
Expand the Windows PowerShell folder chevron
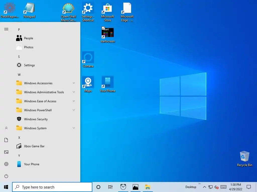click(74, 110)
